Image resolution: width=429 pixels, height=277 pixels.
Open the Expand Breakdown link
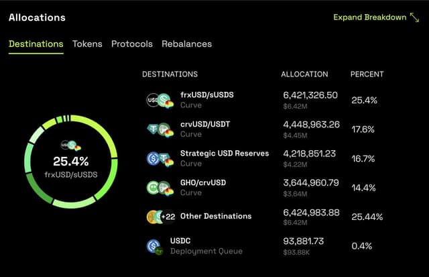click(369, 17)
